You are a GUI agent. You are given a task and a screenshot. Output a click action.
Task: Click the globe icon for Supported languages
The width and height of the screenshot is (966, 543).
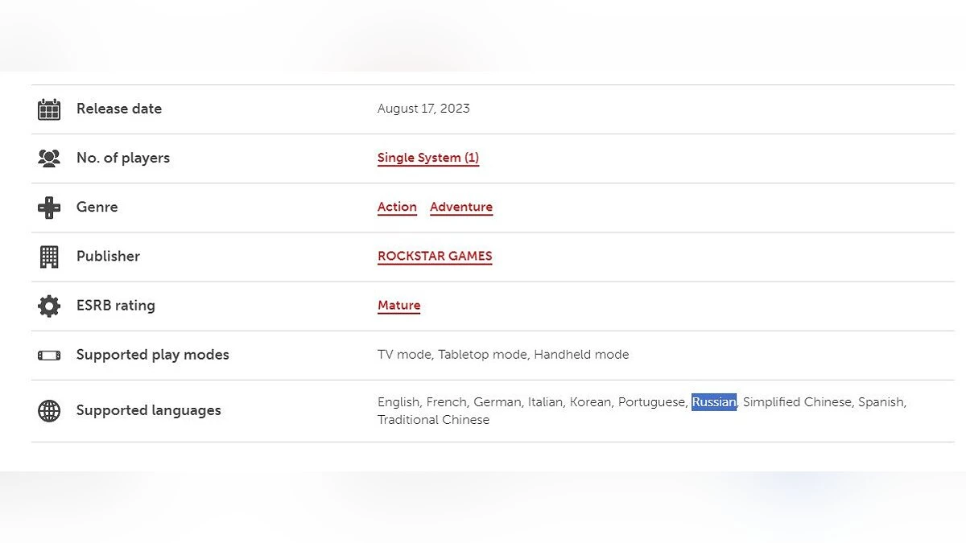49,411
